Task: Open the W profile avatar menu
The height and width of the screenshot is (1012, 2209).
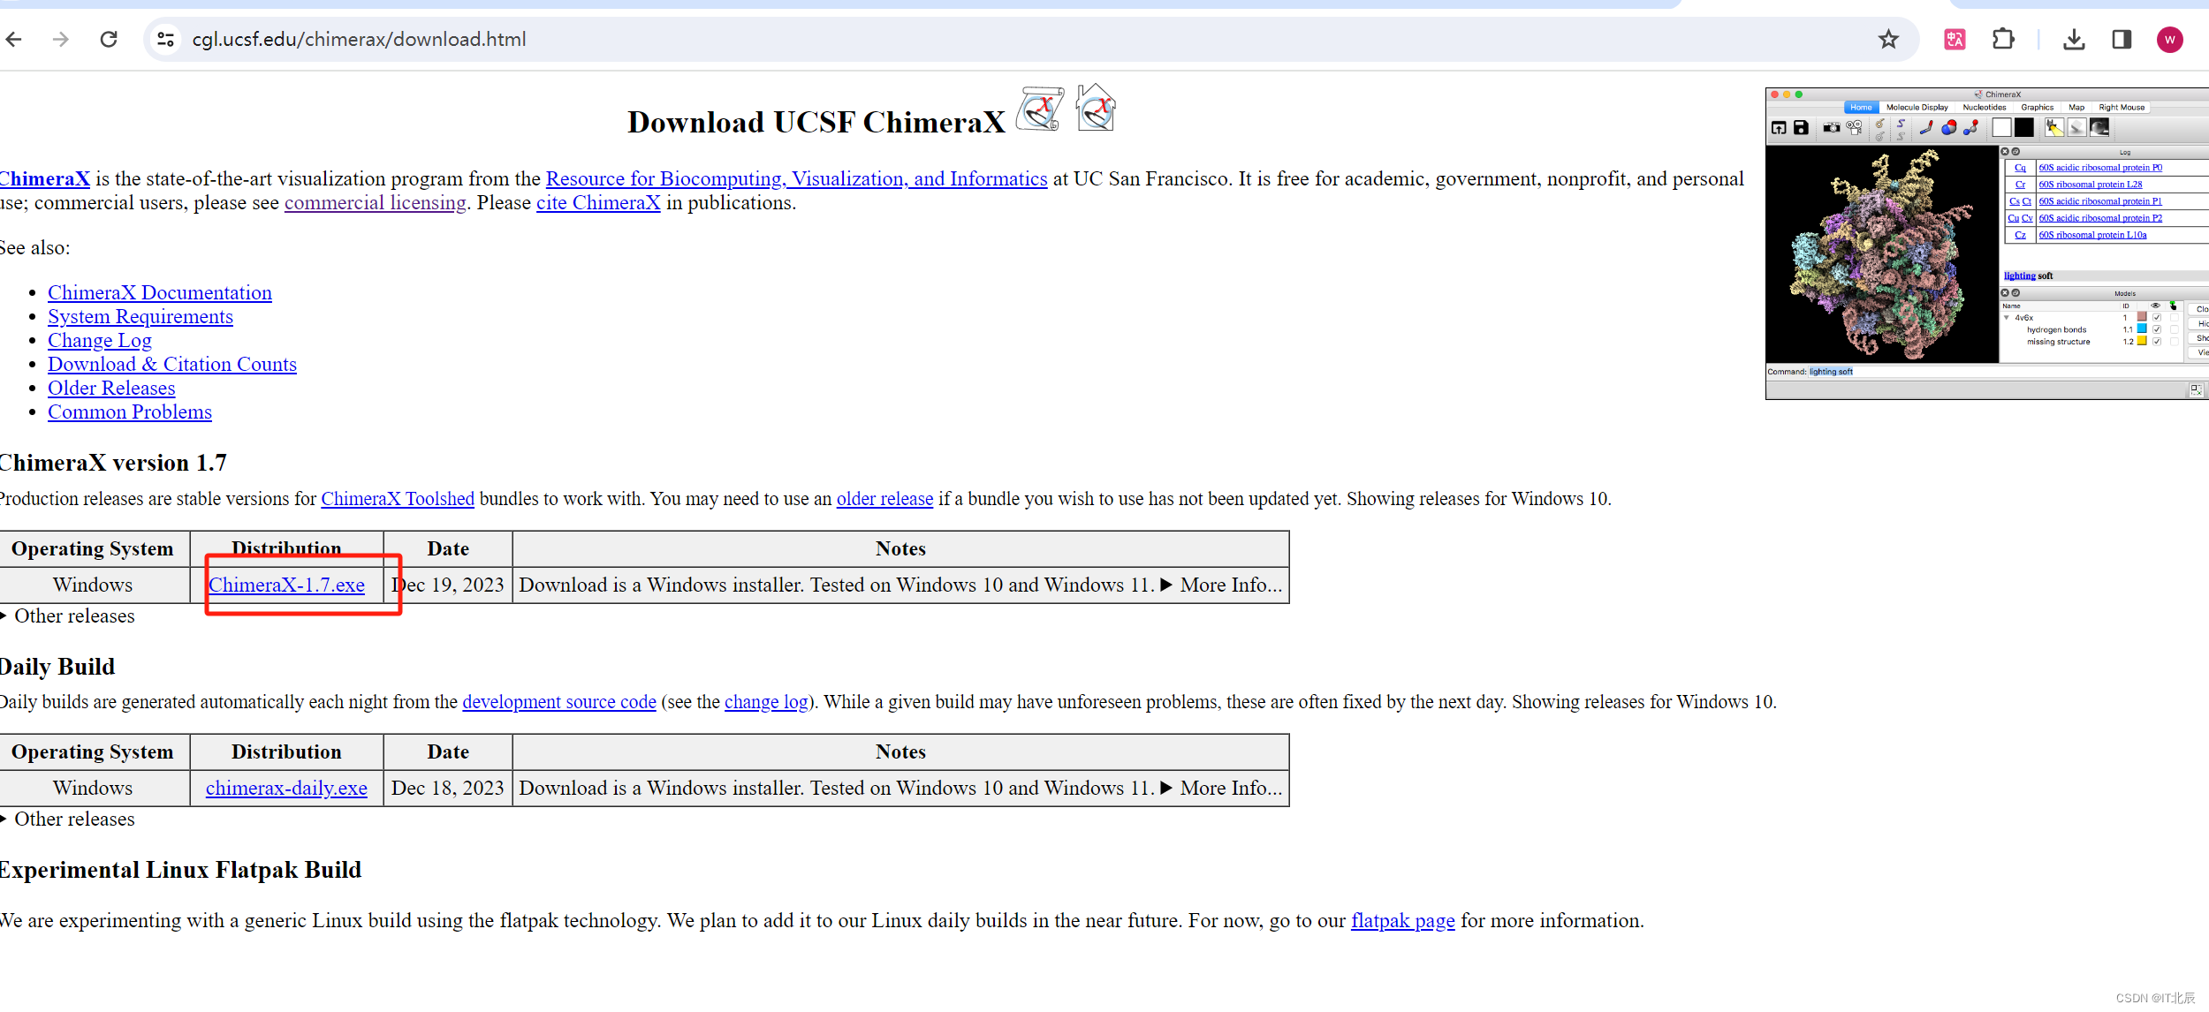Action: click(x=2169, y=39)
